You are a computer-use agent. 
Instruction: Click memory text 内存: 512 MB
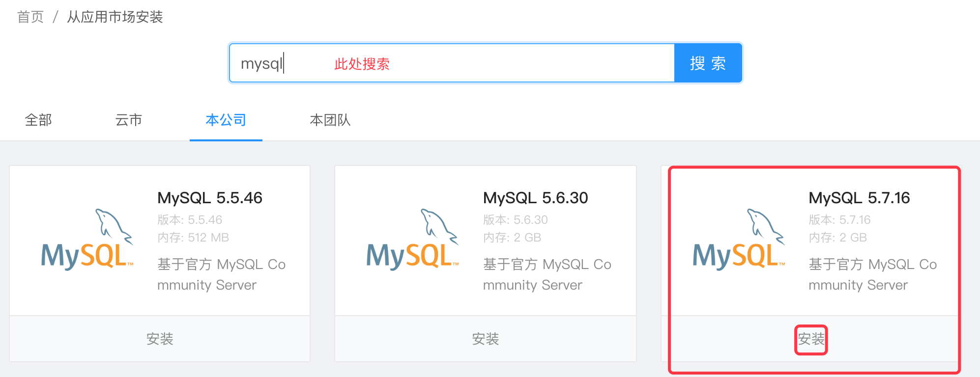pyautogui.click(x=193, y=238)
